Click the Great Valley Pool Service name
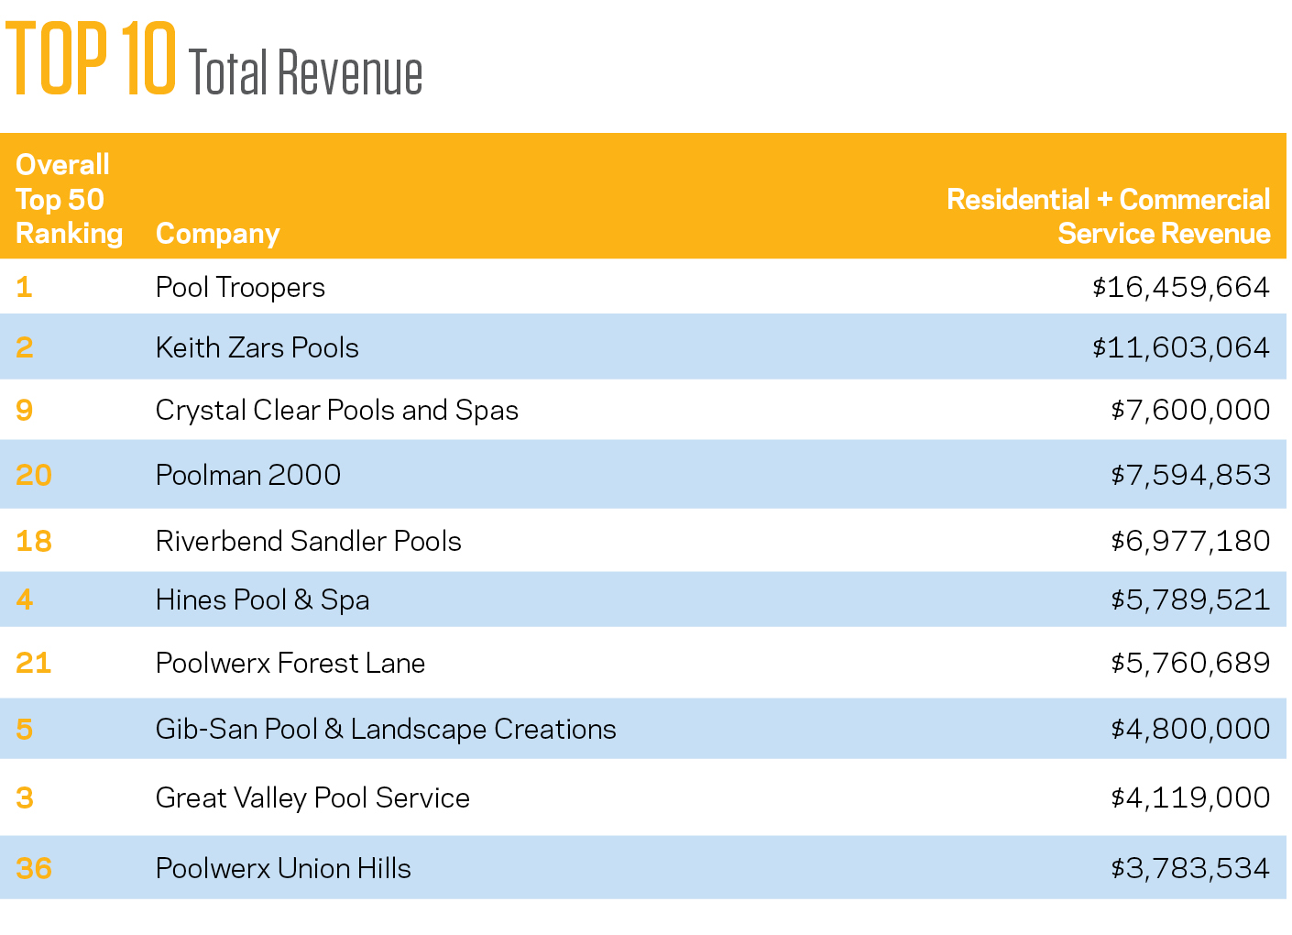Screen dimensions: 1292x935 click(312, 797)
